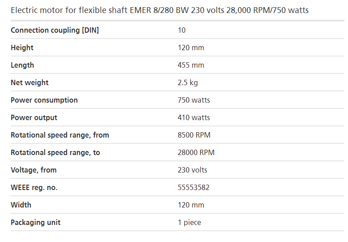Click the 750 watts consumption value
Viewport: 348px width, 242px height.
[x=194, y=100]
